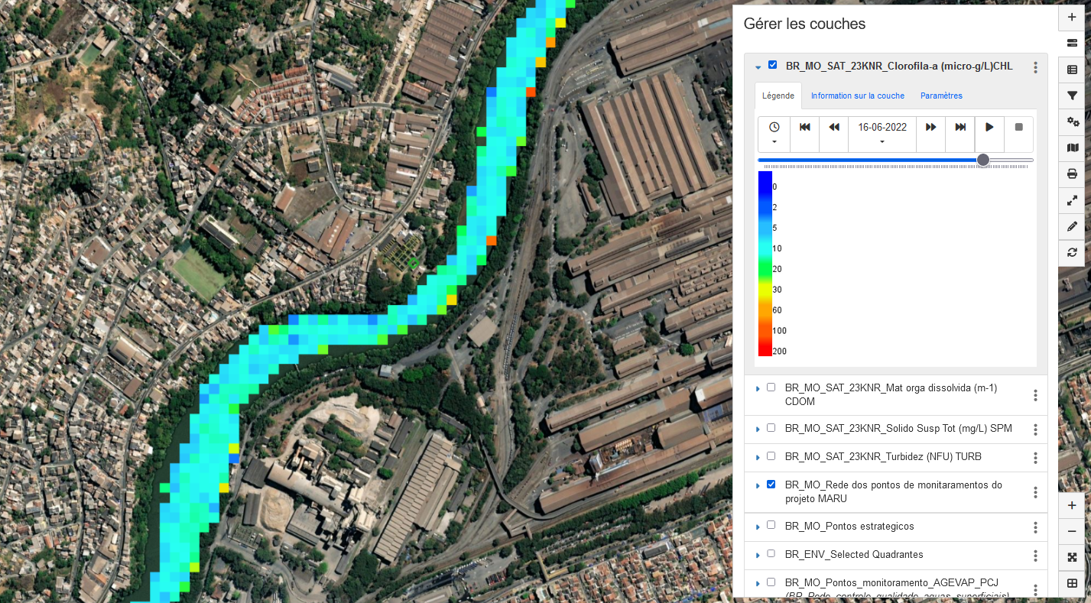The image size is (1091, 603).
Task: Open the filter tool in right toolbar
Action: (x=1072, y=96)
